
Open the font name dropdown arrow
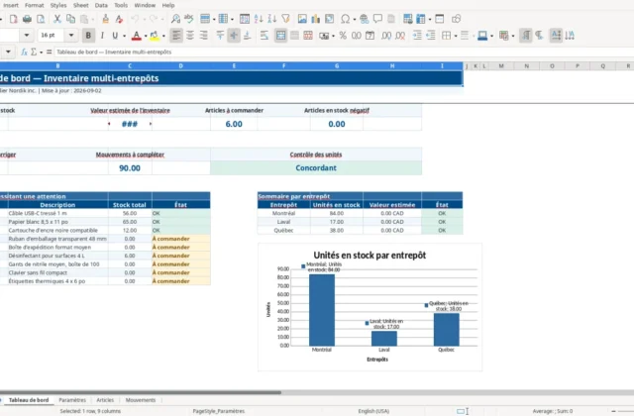pyautogui.click(x=27, y=36)
